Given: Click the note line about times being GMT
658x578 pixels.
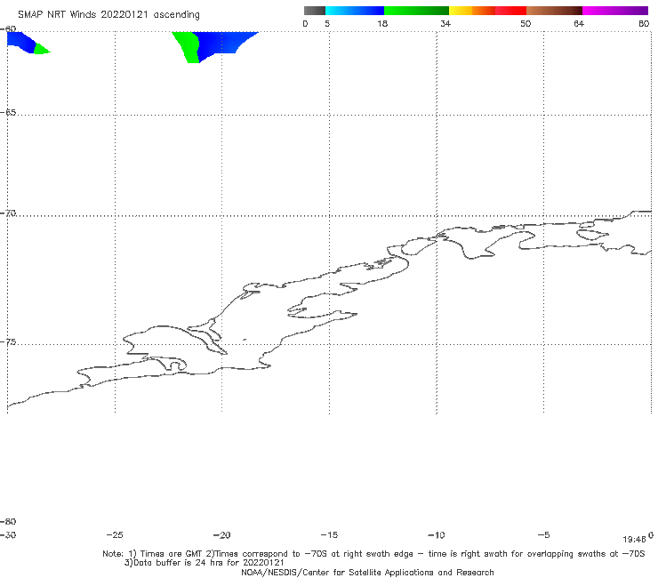Looking at the screenshot, I should (373, 554).
